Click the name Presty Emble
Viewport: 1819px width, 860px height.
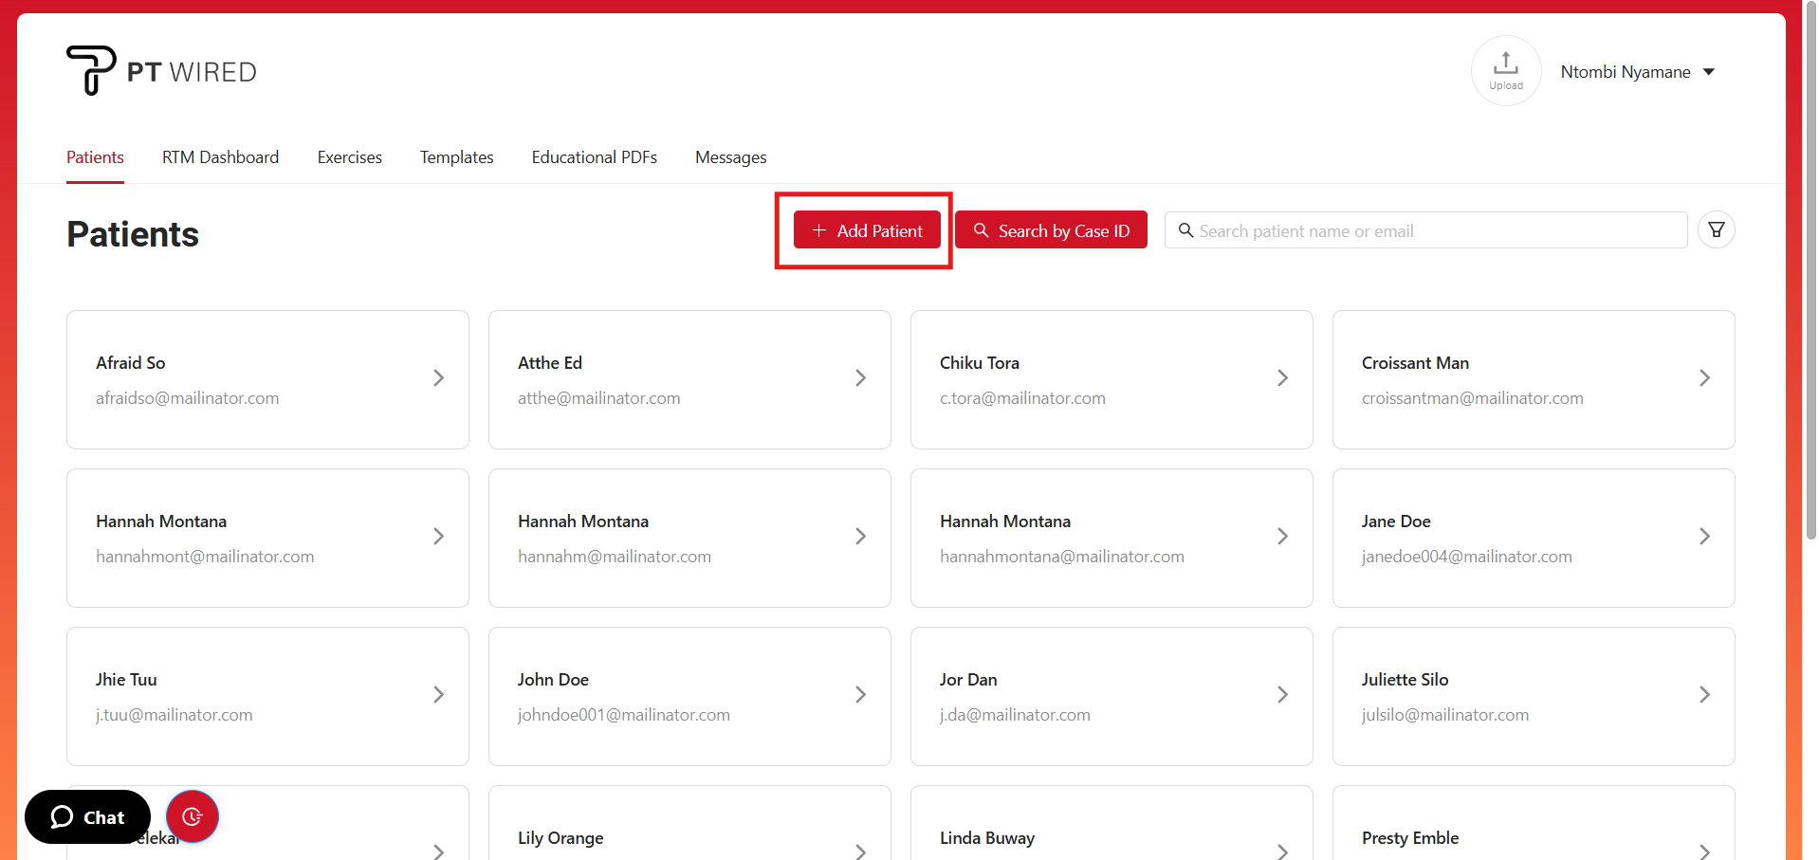[1410, 838]
